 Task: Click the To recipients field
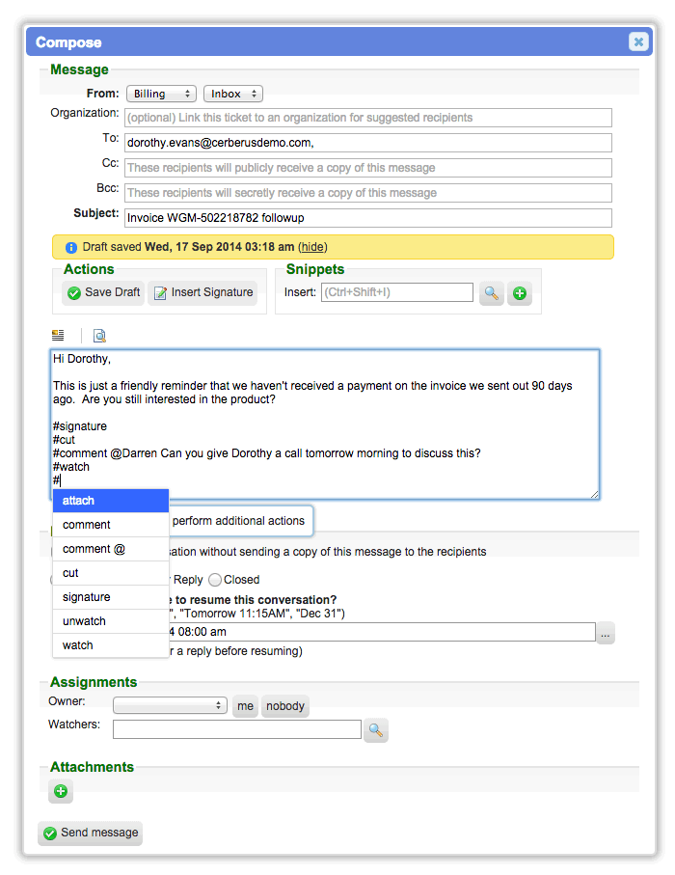click(367, 143)
